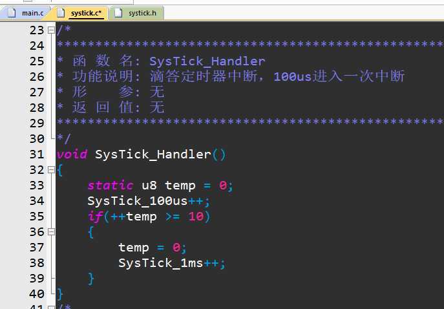Image resolution: width=444 pixels, height=309 pixels.
Task: Select the systick.c* tab
Action: pos(82,13)
